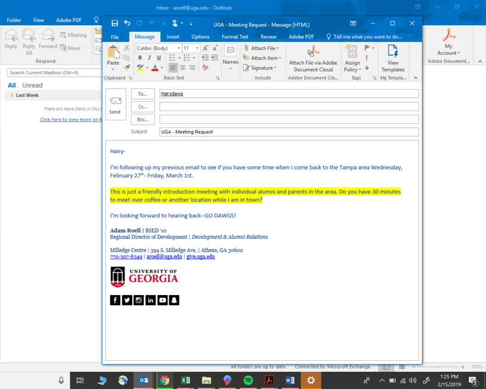Collapse the message window ribbon
The image size is (486, 389).
click(x=415, y=78)
